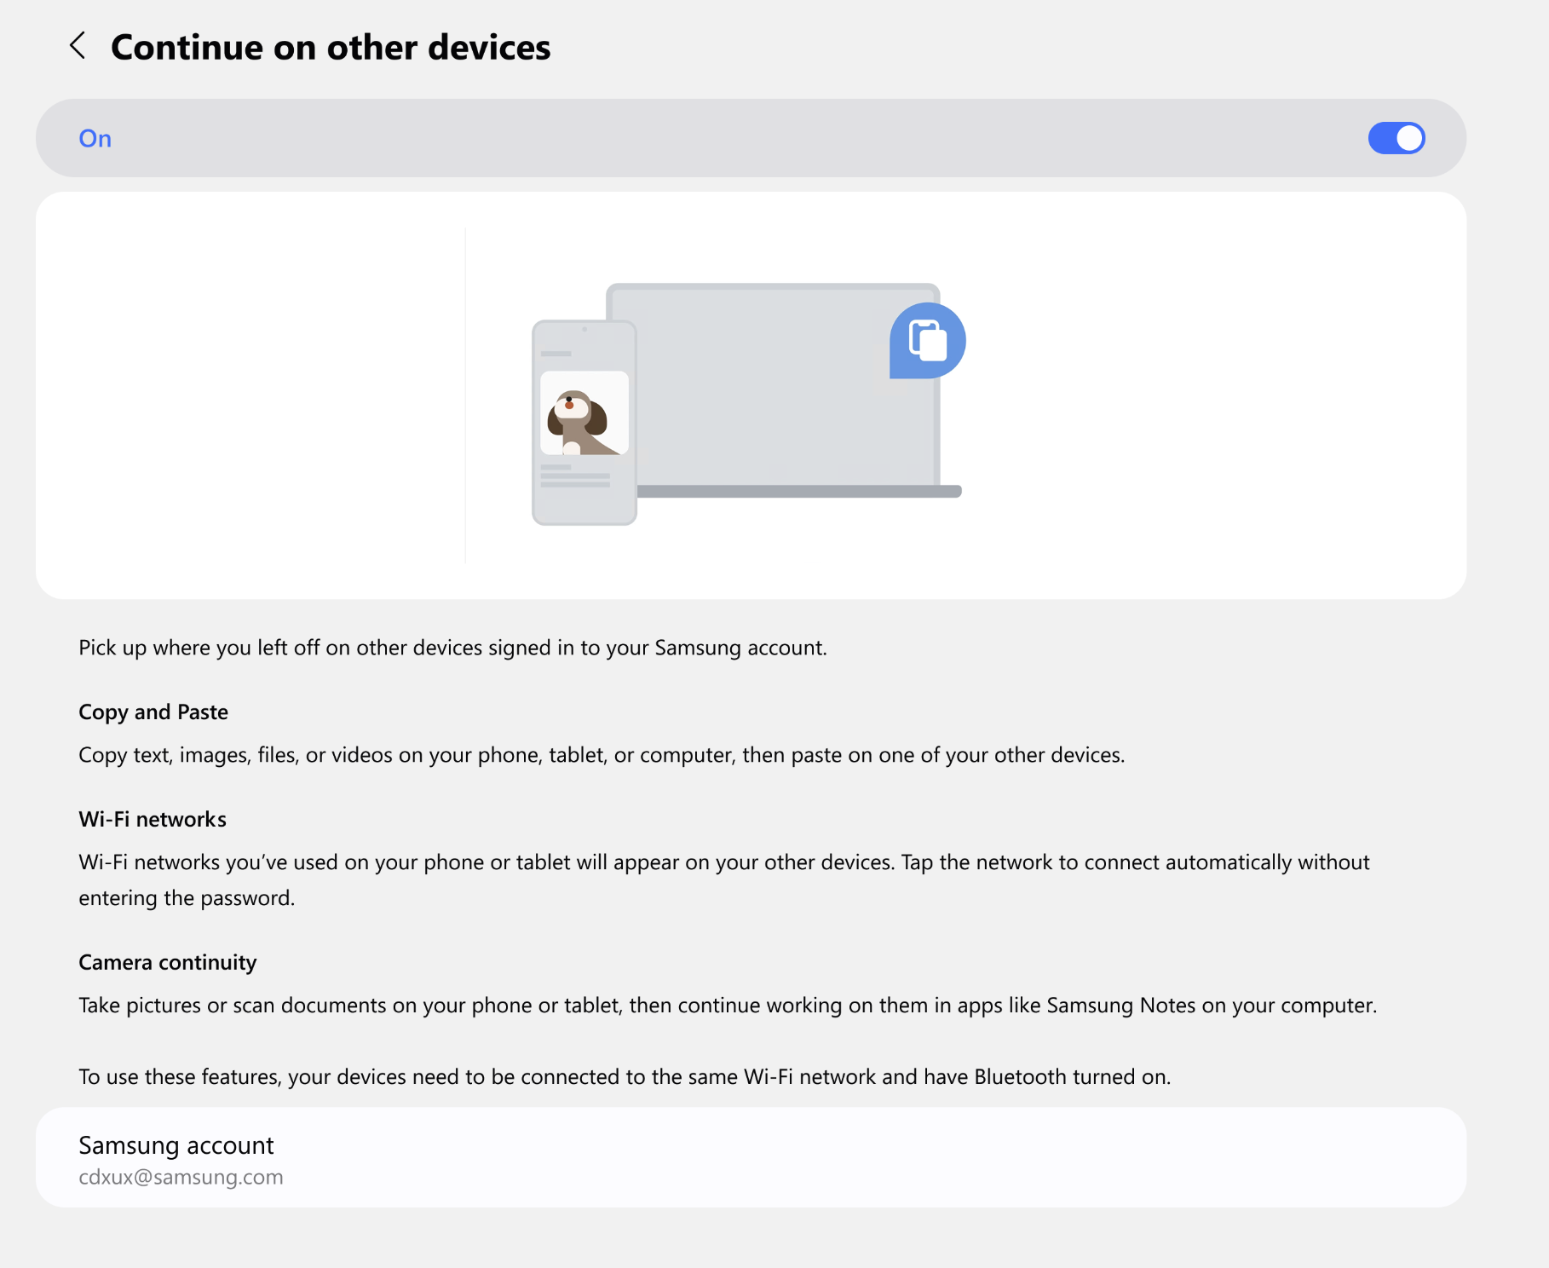Click the dog picture on the phone

pos(584,413)
